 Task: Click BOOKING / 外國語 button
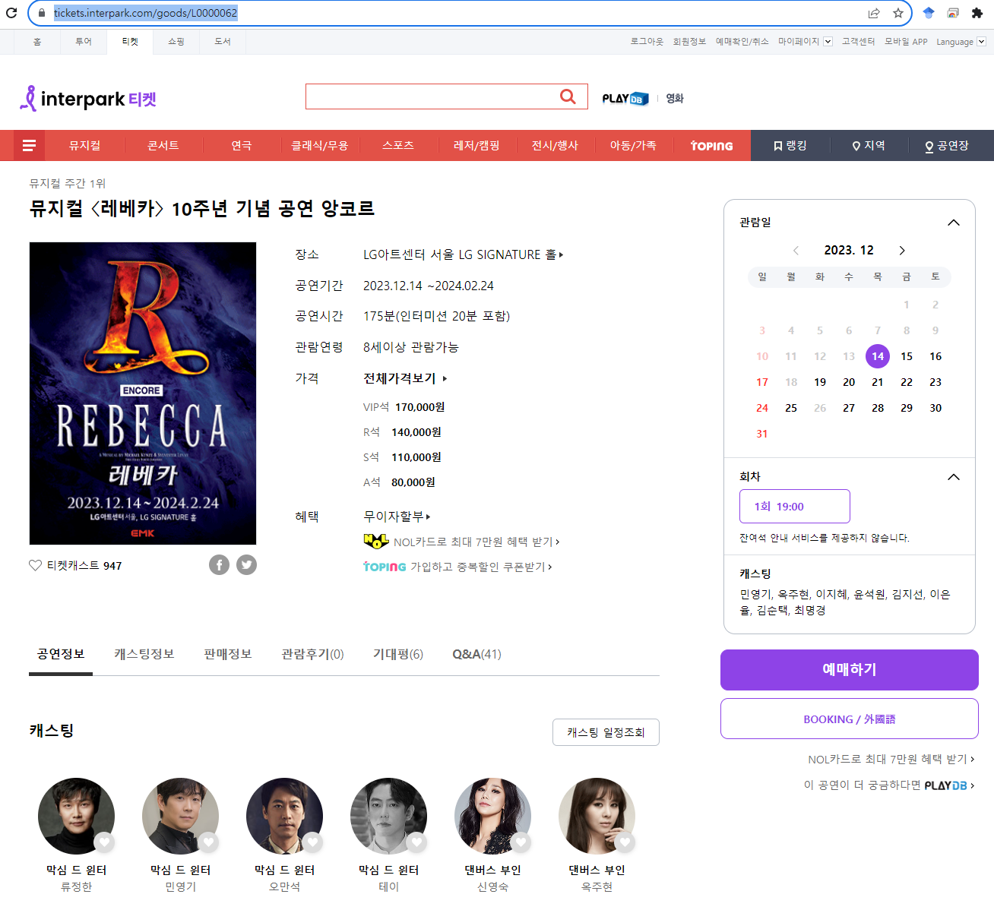pyautogui.click(x=850, y=719)
